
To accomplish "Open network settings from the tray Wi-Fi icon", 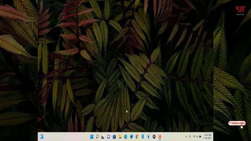I will (x=194, y=137).
